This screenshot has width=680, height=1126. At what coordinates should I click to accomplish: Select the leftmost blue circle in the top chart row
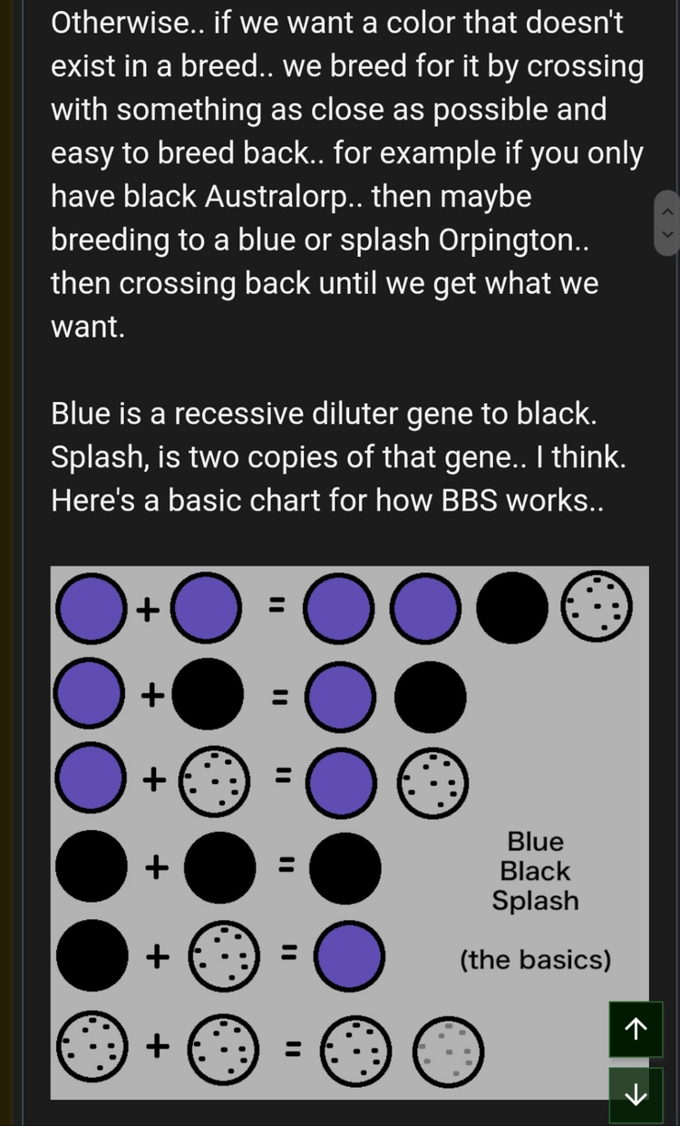pyautogui.click(x=90, y=608)
